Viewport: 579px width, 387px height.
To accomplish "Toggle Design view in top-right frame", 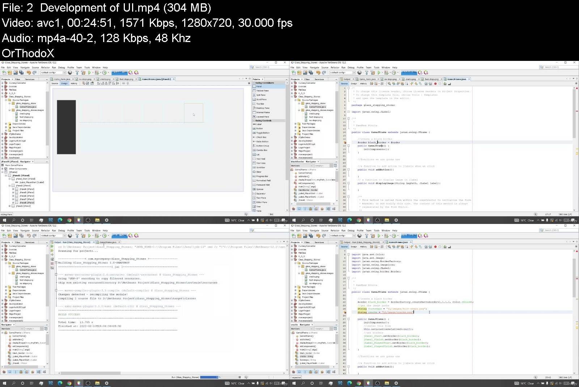I will click(x=354, y=84).
